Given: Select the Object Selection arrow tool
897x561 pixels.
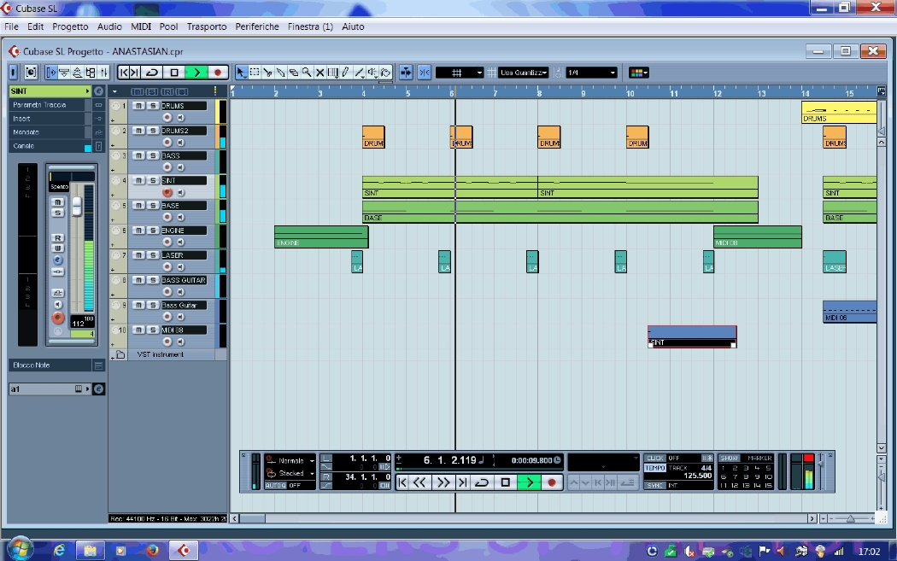Looking at the screenshot, I should pos(241,73).
